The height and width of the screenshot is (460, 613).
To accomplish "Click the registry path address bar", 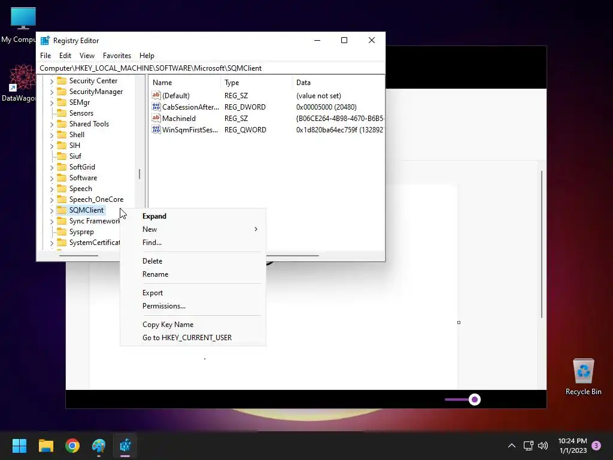I will [x=210, y=68].
